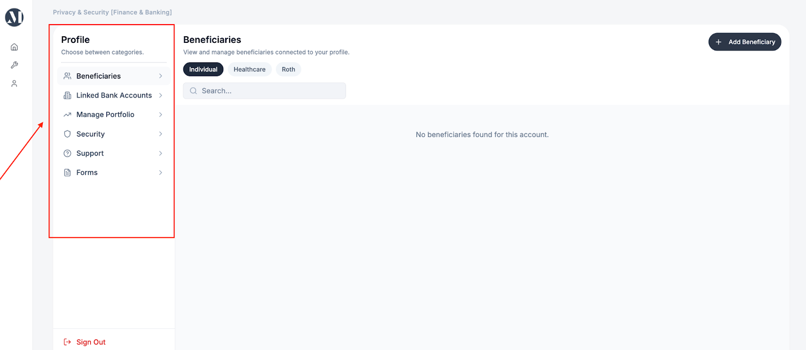This screenshot has width=806, height=350.
Task: Click the app logo at top left
Action: [x=14, y=18]
